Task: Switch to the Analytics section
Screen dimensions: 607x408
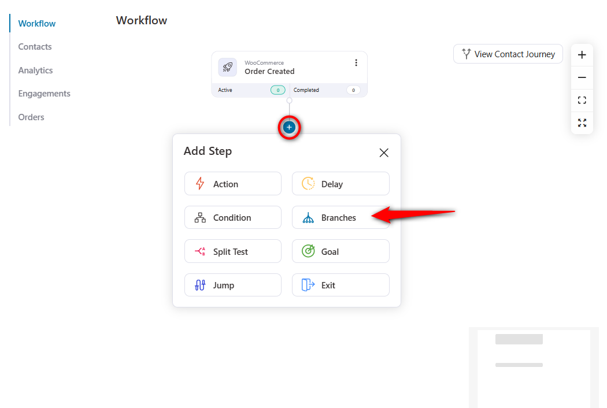Action: coord(35,71)
